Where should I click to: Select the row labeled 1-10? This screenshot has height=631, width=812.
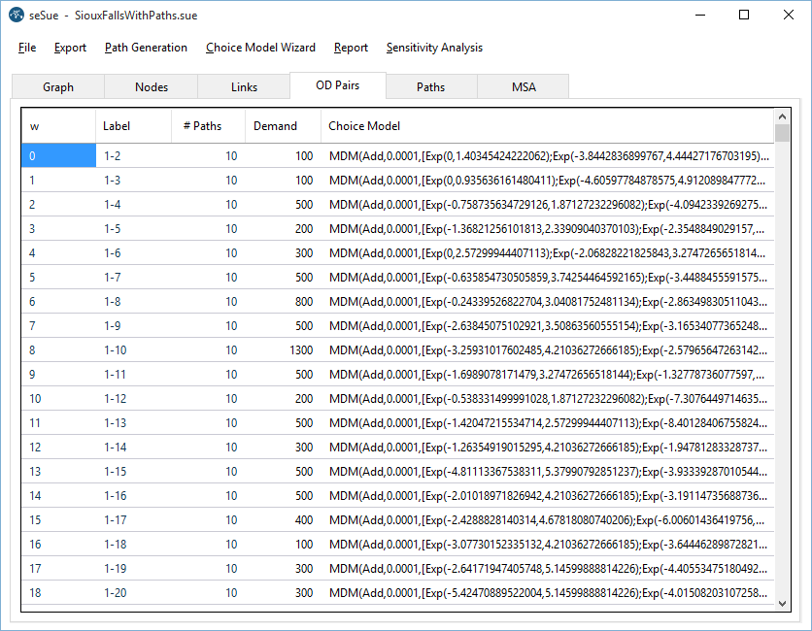pyautogui.click(x=117, y=349)
